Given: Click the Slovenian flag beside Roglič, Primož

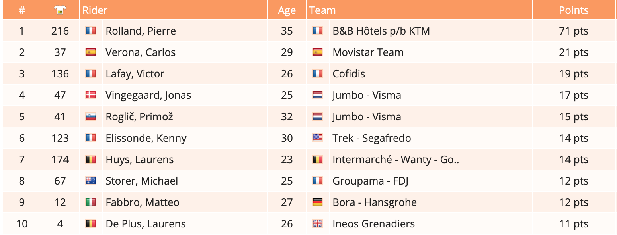Looking at the screenshot, I should click(x=91, y=117).
